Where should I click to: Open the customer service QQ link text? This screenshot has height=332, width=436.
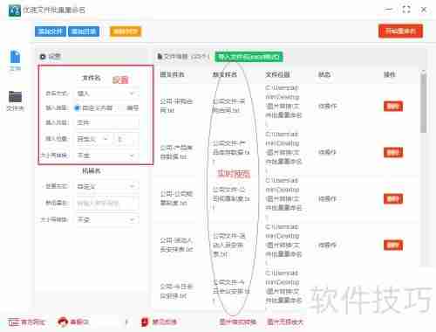(79, 322)
